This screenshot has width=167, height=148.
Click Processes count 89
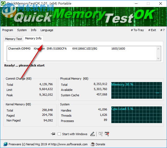pyautogui.click(x=105, y=120)
